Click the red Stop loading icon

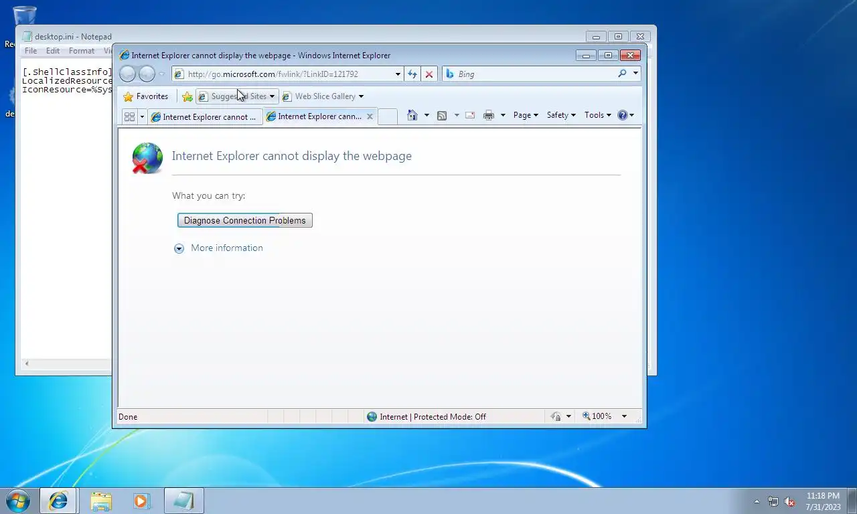(429, 74)
